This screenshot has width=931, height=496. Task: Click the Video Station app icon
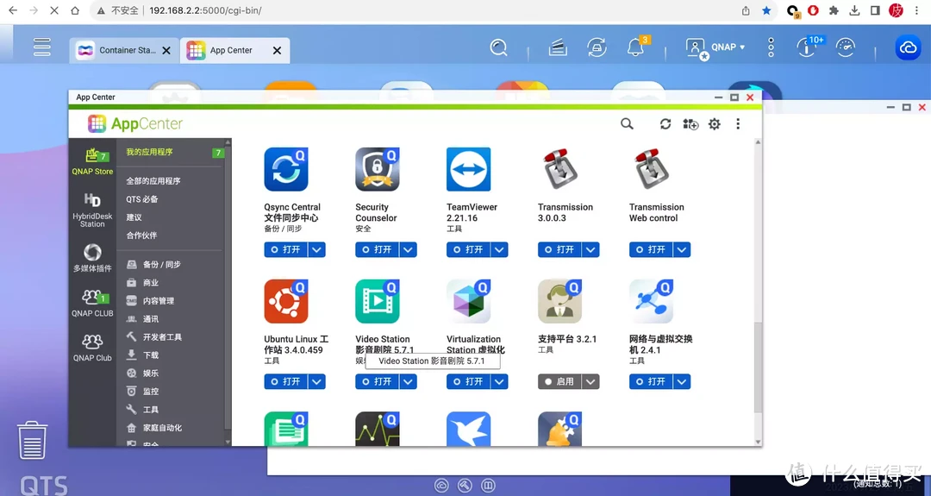pyautogui.click(x=378, y=301)
